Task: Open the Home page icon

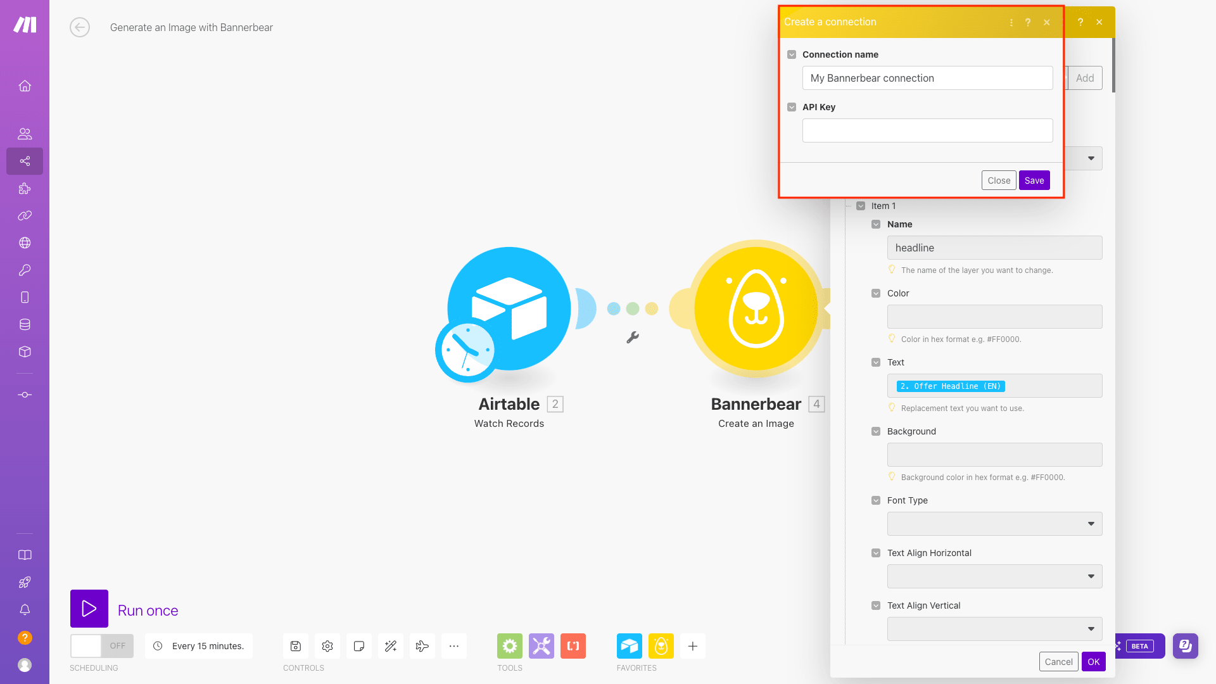Action: [25, 85]
